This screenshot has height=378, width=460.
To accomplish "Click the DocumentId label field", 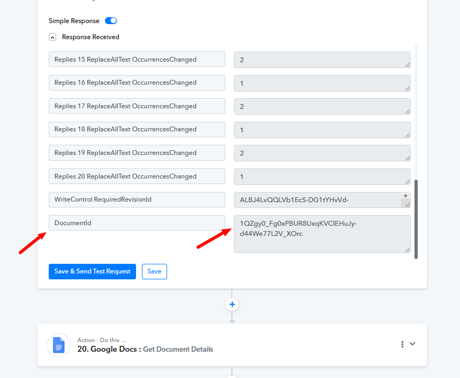I will click(x=137, y=223).
